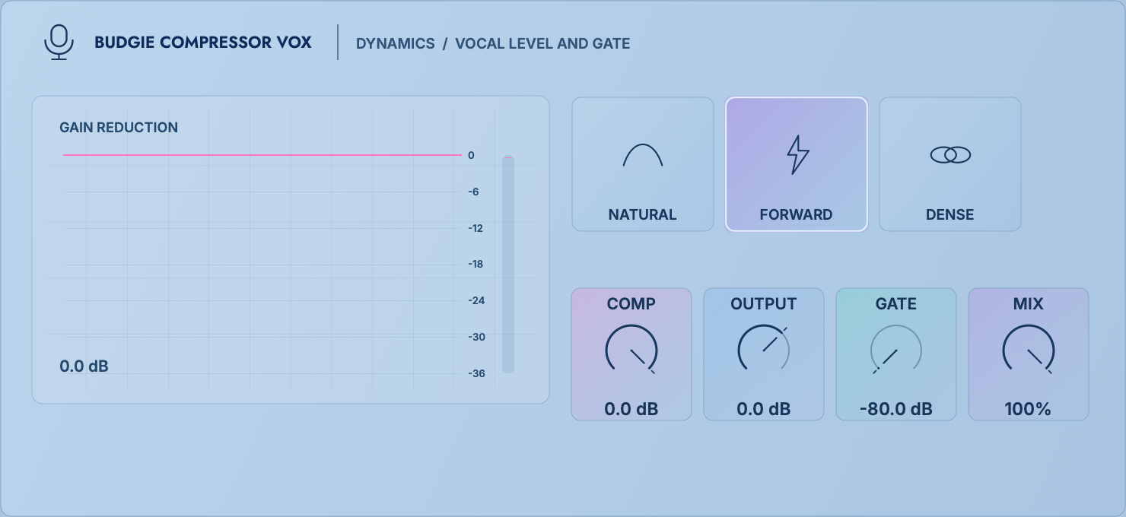Select the Natural mode arch icon

[643, 155]
